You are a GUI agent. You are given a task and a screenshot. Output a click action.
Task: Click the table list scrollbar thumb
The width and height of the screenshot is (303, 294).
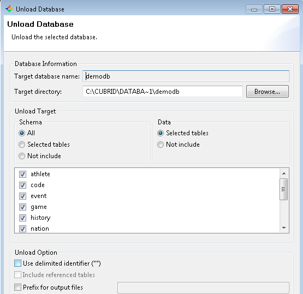pyautogui.click(x=284, y=189)
